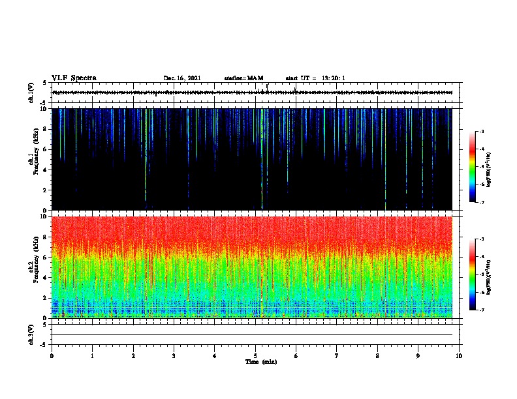The image size is (517, 399).
Task: Click time axis tick label "3"
Action: [174, 356]
